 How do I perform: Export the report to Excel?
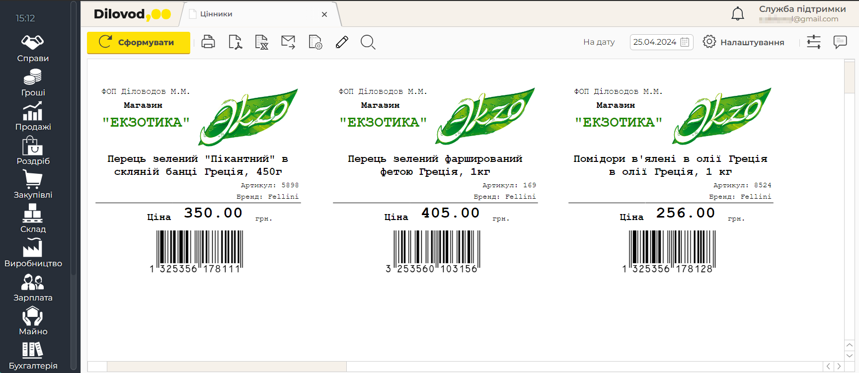pyautogui.click(x=261, y=42)
